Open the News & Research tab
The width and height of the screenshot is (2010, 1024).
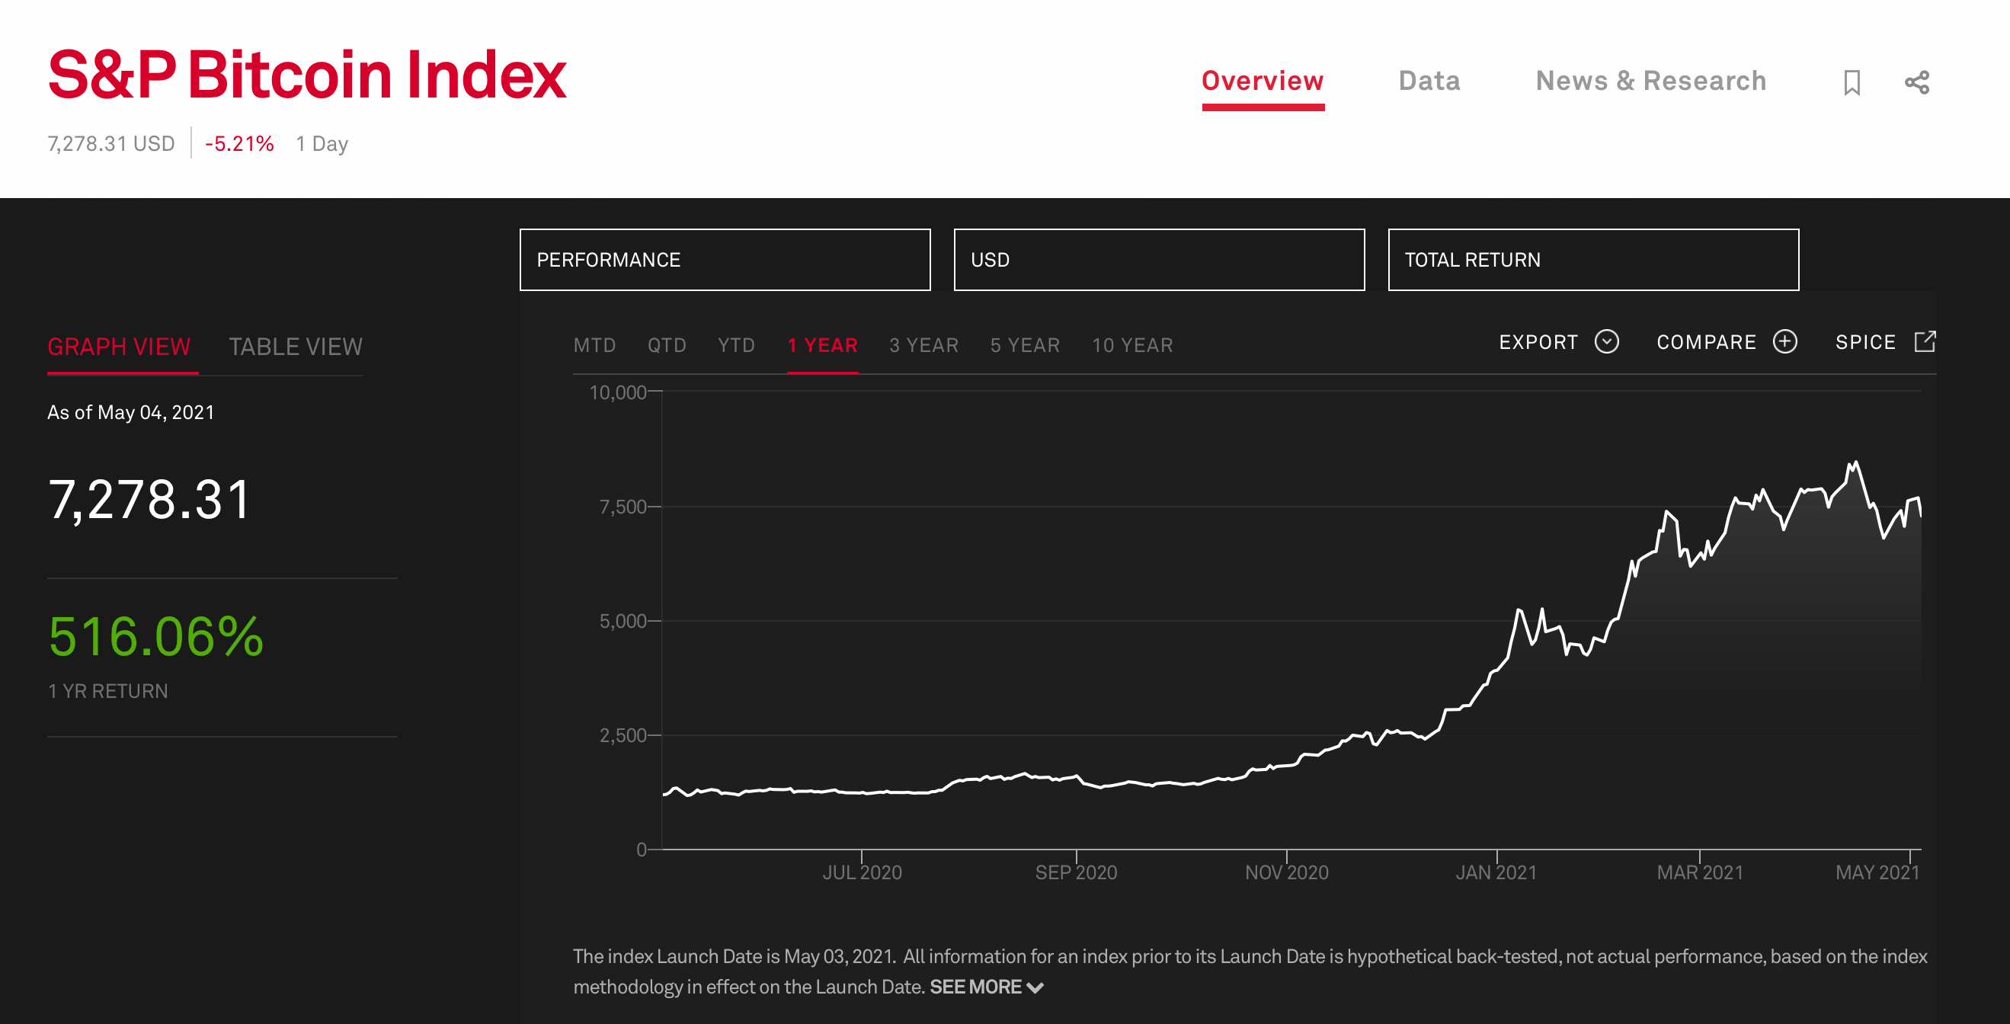pos(1650,82)
